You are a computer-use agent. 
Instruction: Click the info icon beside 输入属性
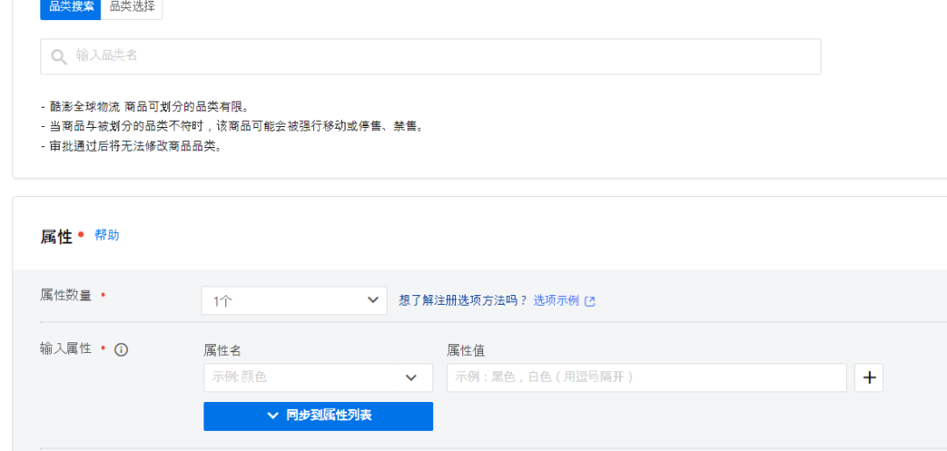(x=121, y=349)
